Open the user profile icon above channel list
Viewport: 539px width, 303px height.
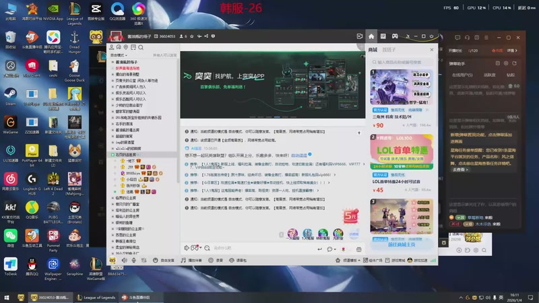click(x=112, y=47)
